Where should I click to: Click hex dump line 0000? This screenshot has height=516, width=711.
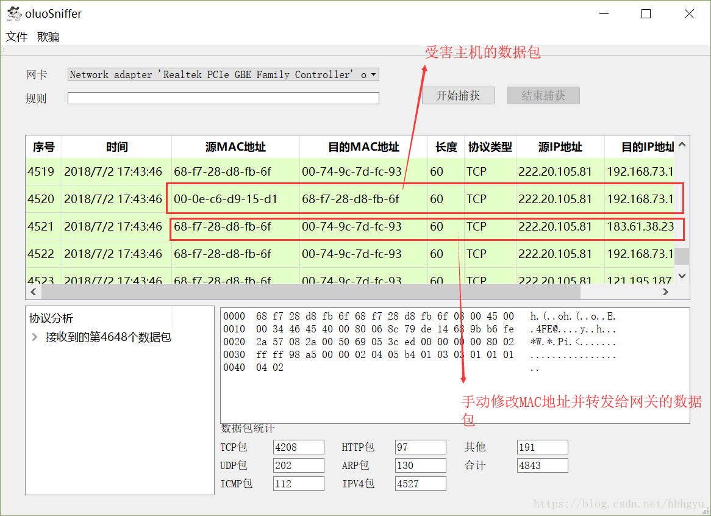point(419,316)
